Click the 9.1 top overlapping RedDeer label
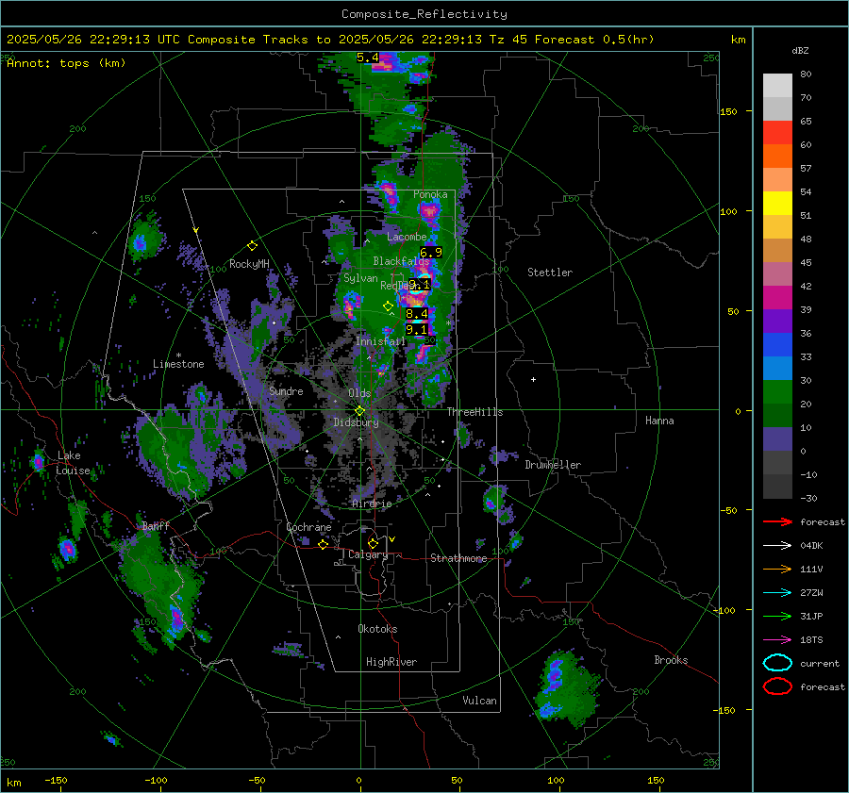Viewport: 849px width, 793px height. point(419,284)
